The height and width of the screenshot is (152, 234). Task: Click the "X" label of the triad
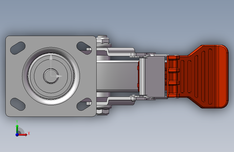coord(29,133)
